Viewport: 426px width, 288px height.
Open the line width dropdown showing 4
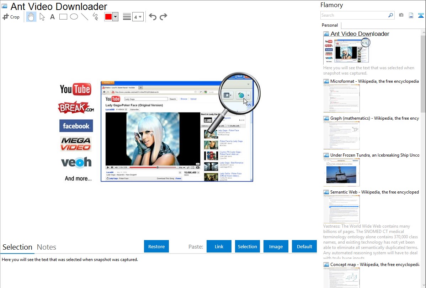(138, 17)
